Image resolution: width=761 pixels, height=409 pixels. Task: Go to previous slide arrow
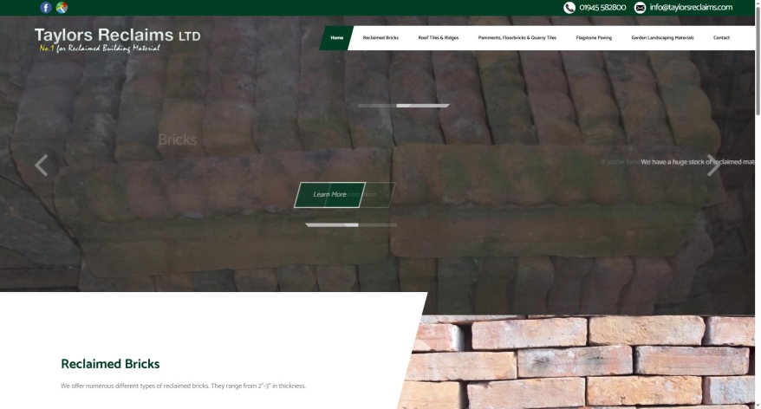point(42,165)
